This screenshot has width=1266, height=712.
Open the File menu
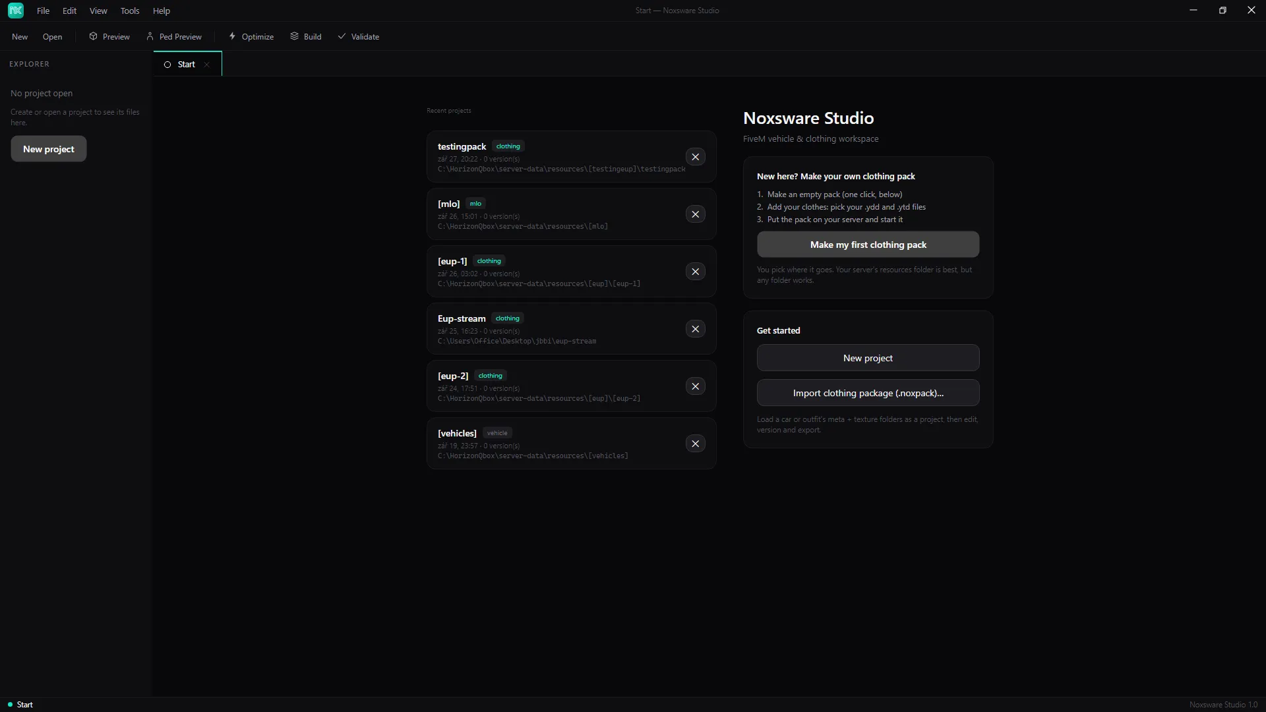[43, 11]
